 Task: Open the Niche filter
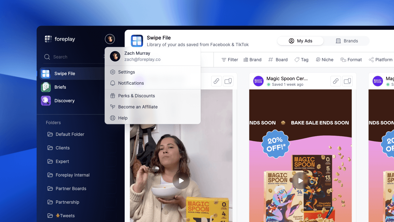point(324,60)
